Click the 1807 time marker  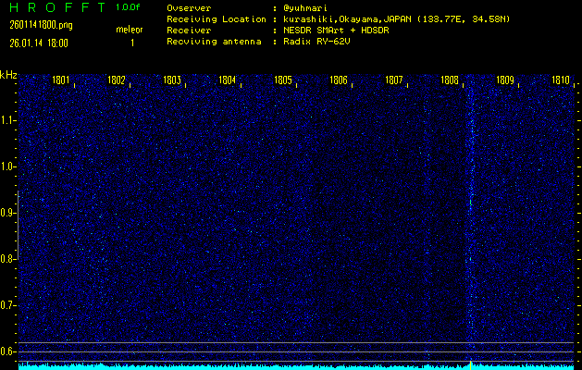394,80
